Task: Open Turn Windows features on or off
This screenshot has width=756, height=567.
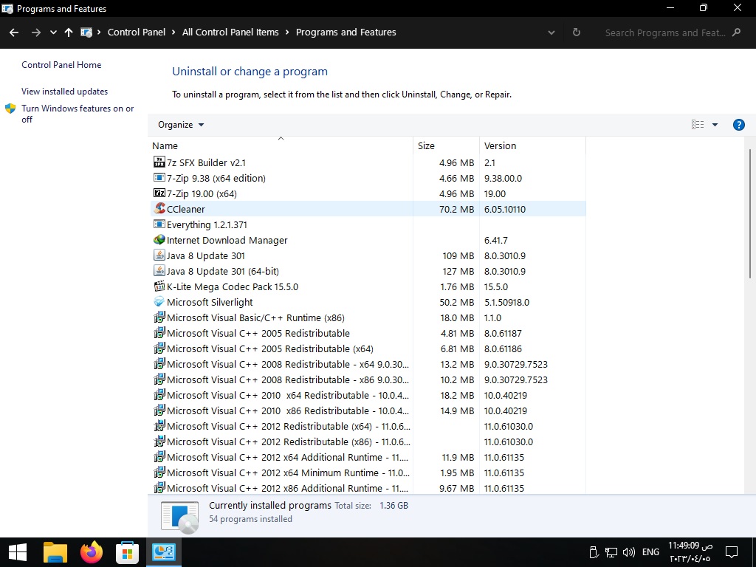Action: [78, 114]
